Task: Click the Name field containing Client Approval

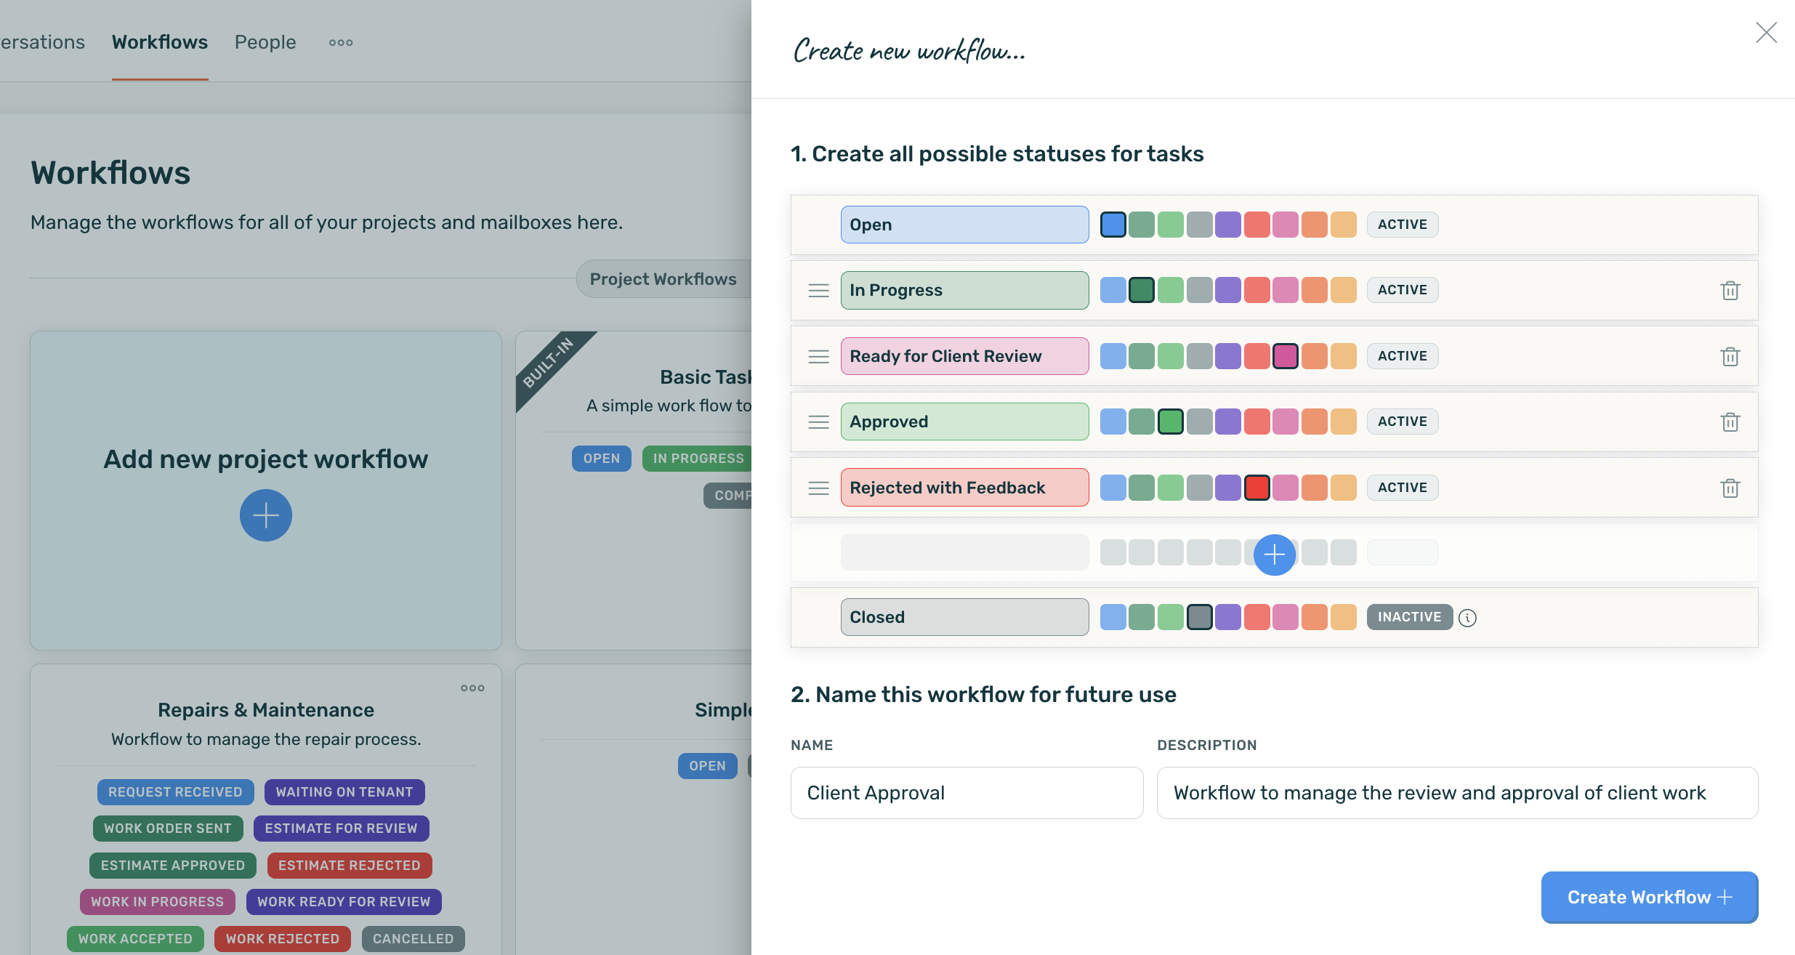Action: (966, 792)
